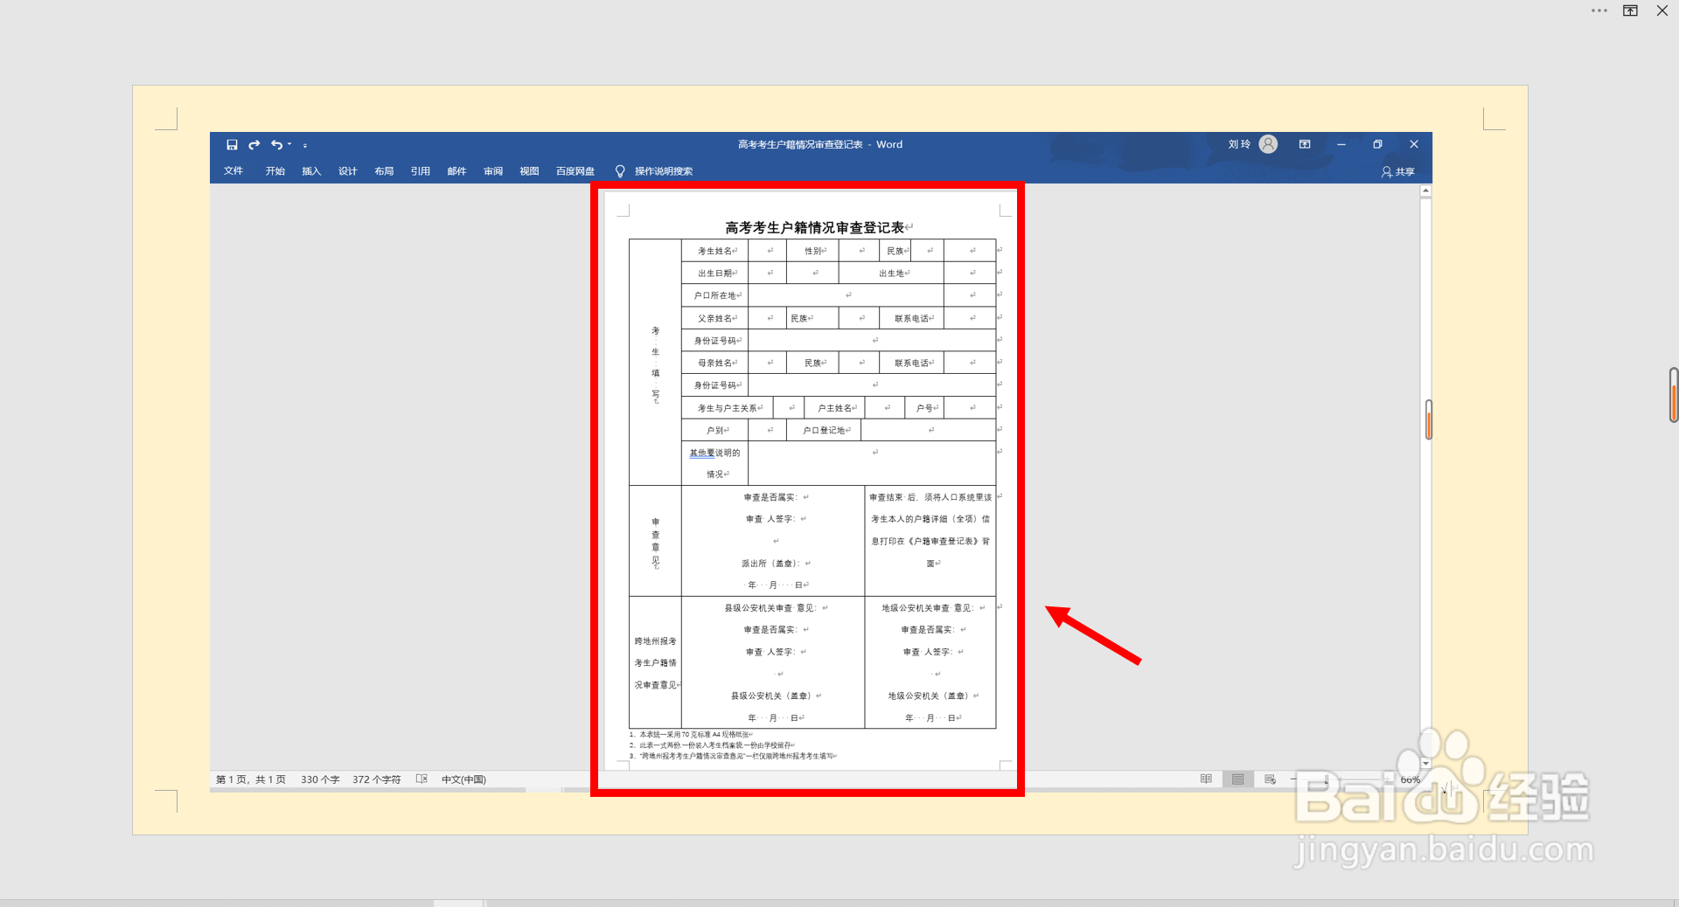The width and height of the screenshot is (1686, 907).
Task: Switch to the 插入 ribbon tab
Action: coord(311,171)
